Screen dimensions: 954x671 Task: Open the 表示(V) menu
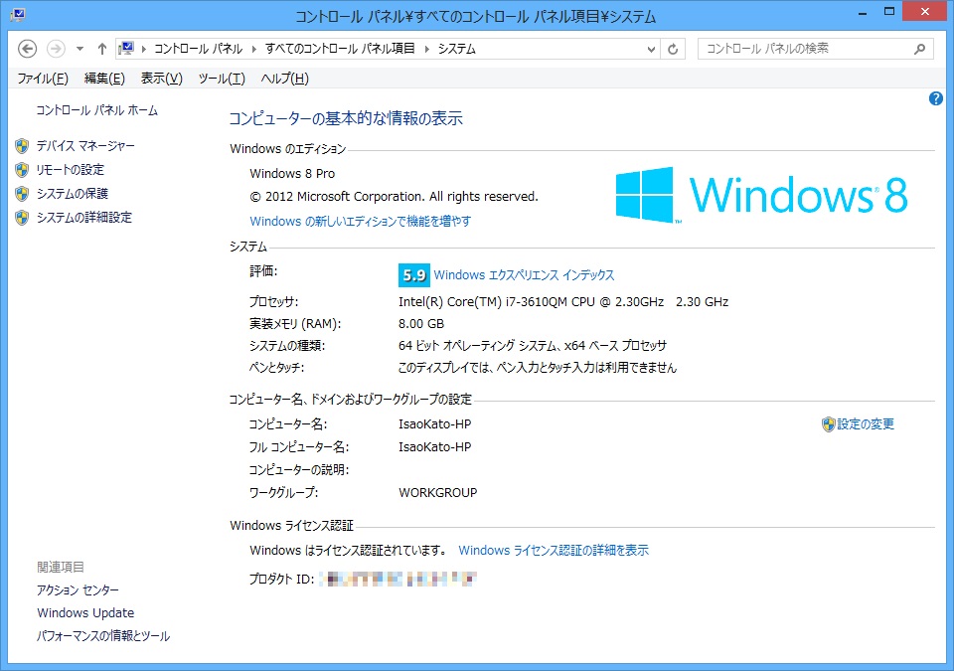coord(162,79)
